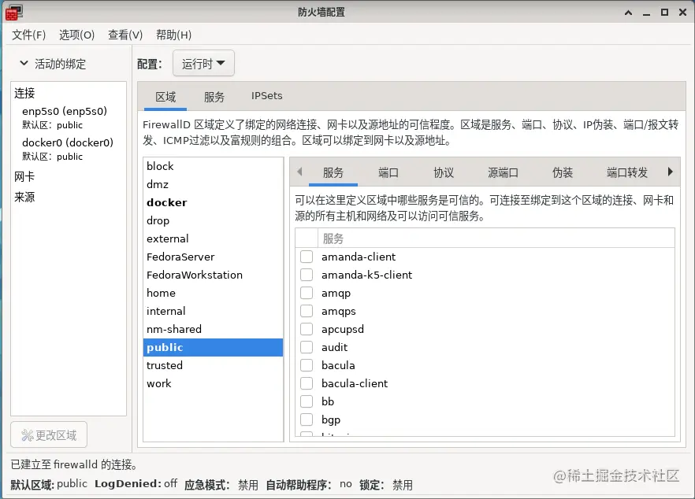Image resolution: width=695 pixels, height=499 pixels.
Task: Click the firewall app icon in title bar
Action: (13, 13)
